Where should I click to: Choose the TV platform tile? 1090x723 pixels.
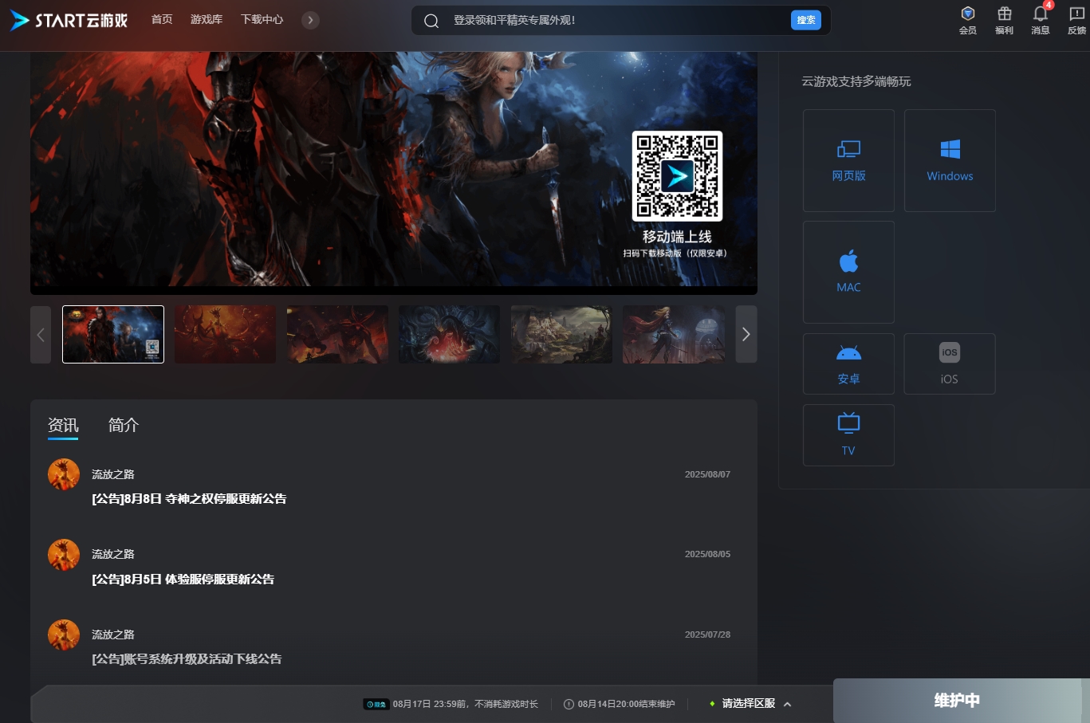click(848, 435)
